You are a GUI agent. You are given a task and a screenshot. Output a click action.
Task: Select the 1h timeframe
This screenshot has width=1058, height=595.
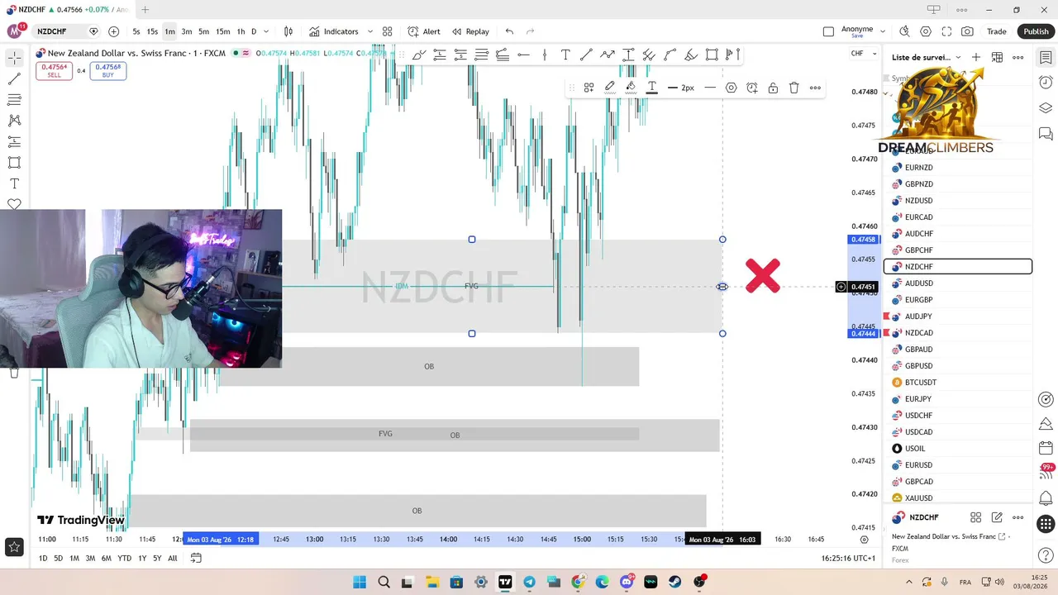241,31
